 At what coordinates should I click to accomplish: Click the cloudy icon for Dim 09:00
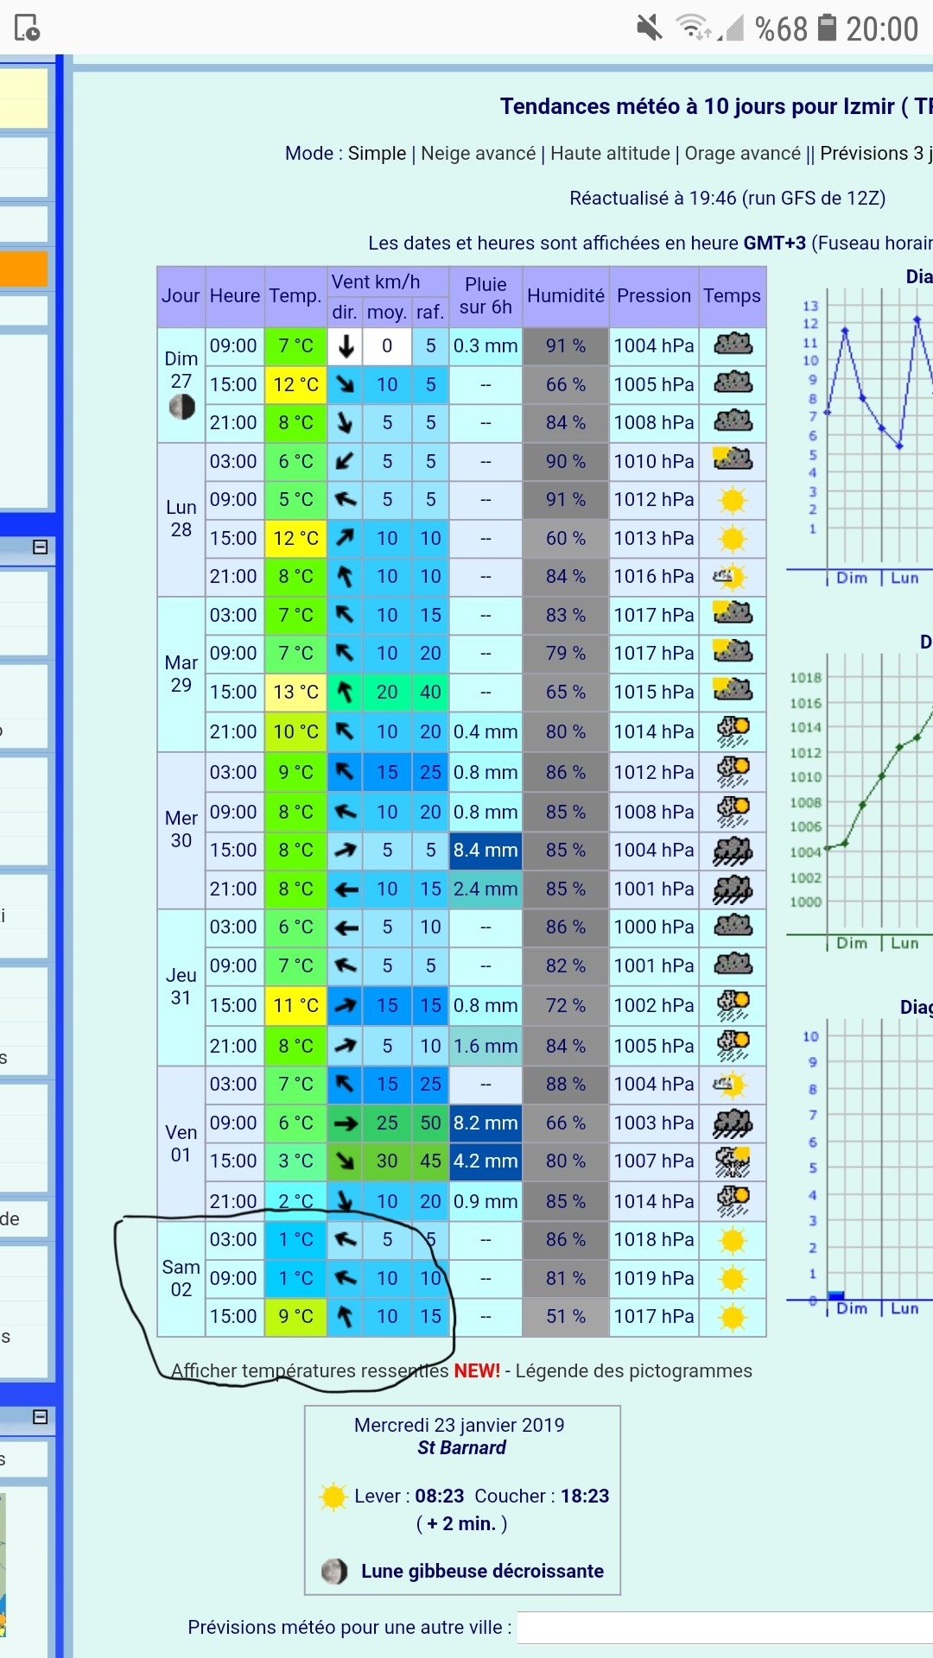point(733,345)
